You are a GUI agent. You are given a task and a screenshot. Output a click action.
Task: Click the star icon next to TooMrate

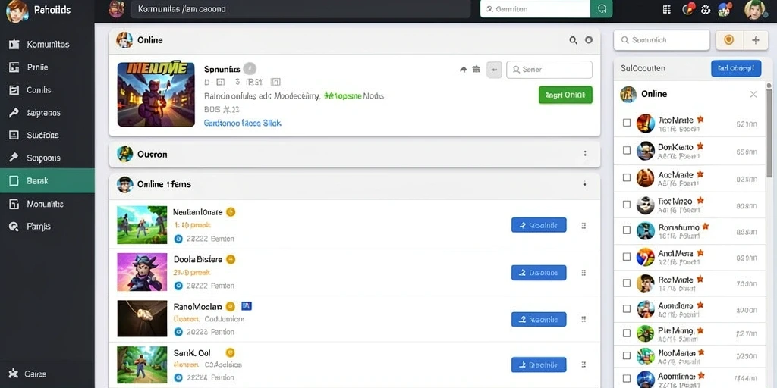[700, 119]
